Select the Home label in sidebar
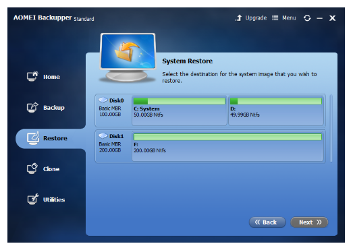This screenshot has width=353, height=248. 51,77
